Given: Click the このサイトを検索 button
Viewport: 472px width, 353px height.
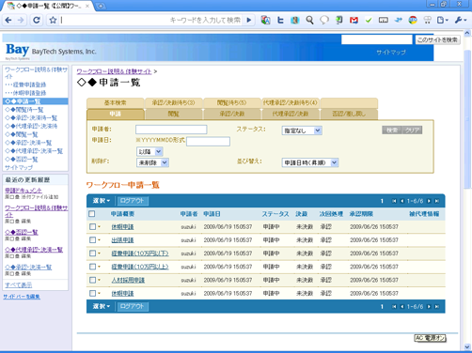Looking at the screenshot, I should [437, 39].
